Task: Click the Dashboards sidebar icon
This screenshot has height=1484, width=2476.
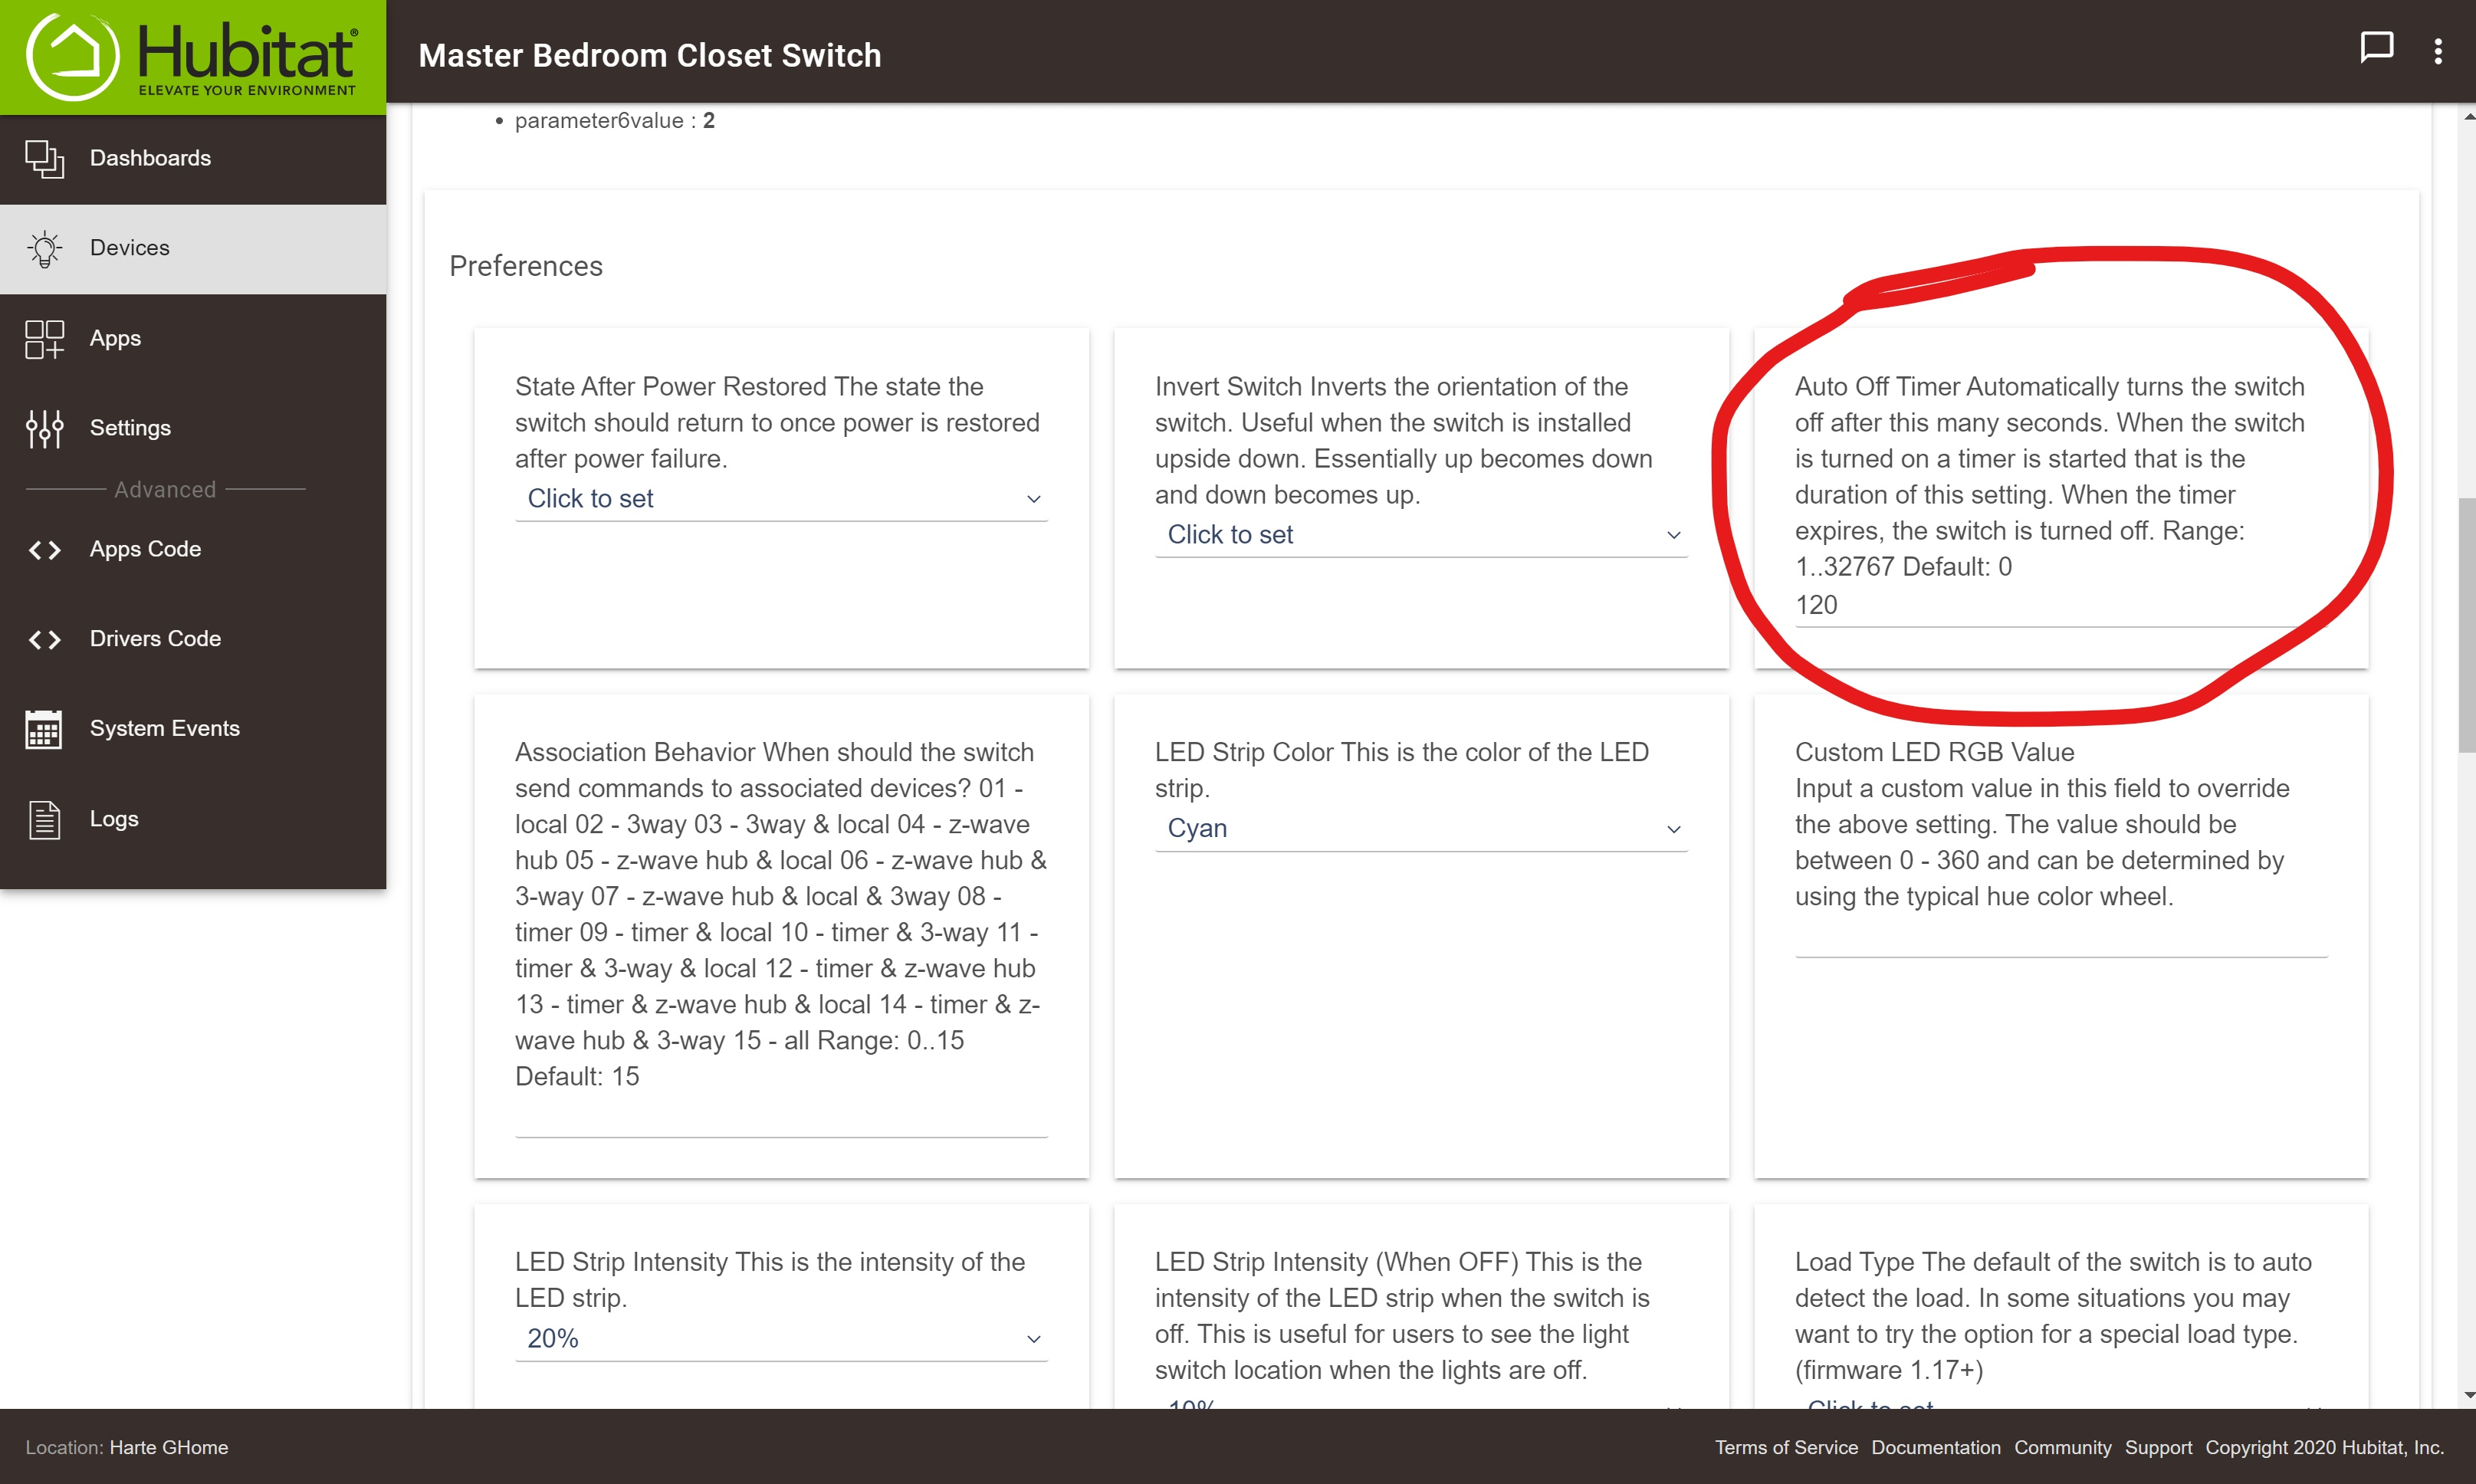Action: coord(44,158)
